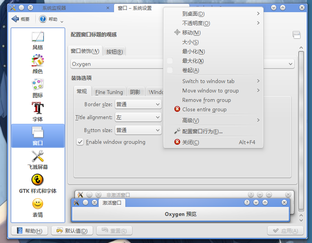This screenshot has width=312, height=243.
Task: Click the 应用(A) apply button
Action: [286, 231]
